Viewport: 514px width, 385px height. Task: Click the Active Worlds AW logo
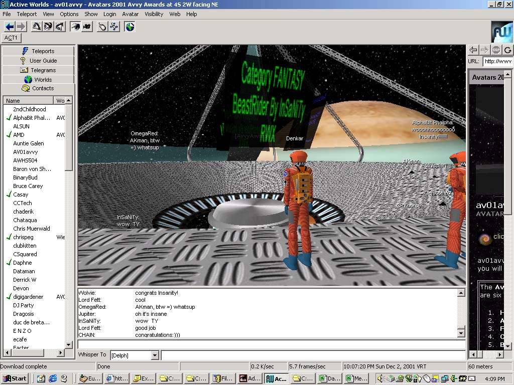(x=501, y=31)
